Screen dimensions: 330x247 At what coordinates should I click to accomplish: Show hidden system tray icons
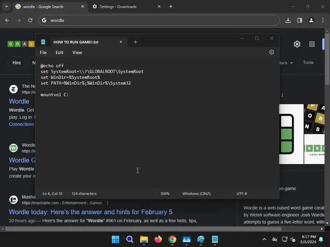(x=264, y=239)
